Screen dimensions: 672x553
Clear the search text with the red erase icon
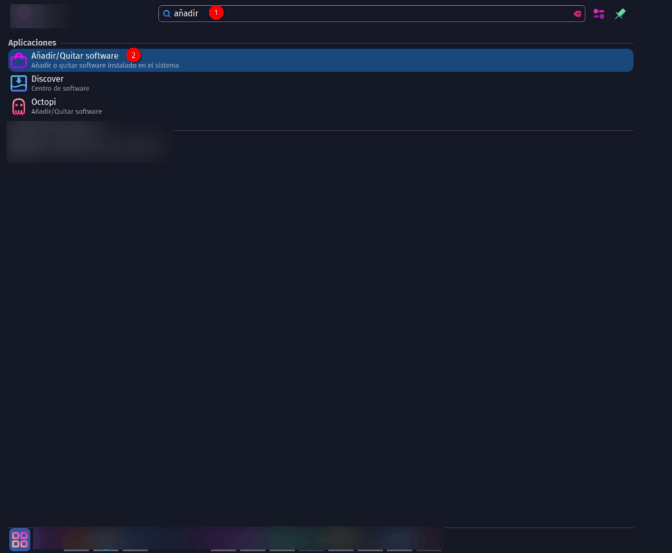pos(577,14)
